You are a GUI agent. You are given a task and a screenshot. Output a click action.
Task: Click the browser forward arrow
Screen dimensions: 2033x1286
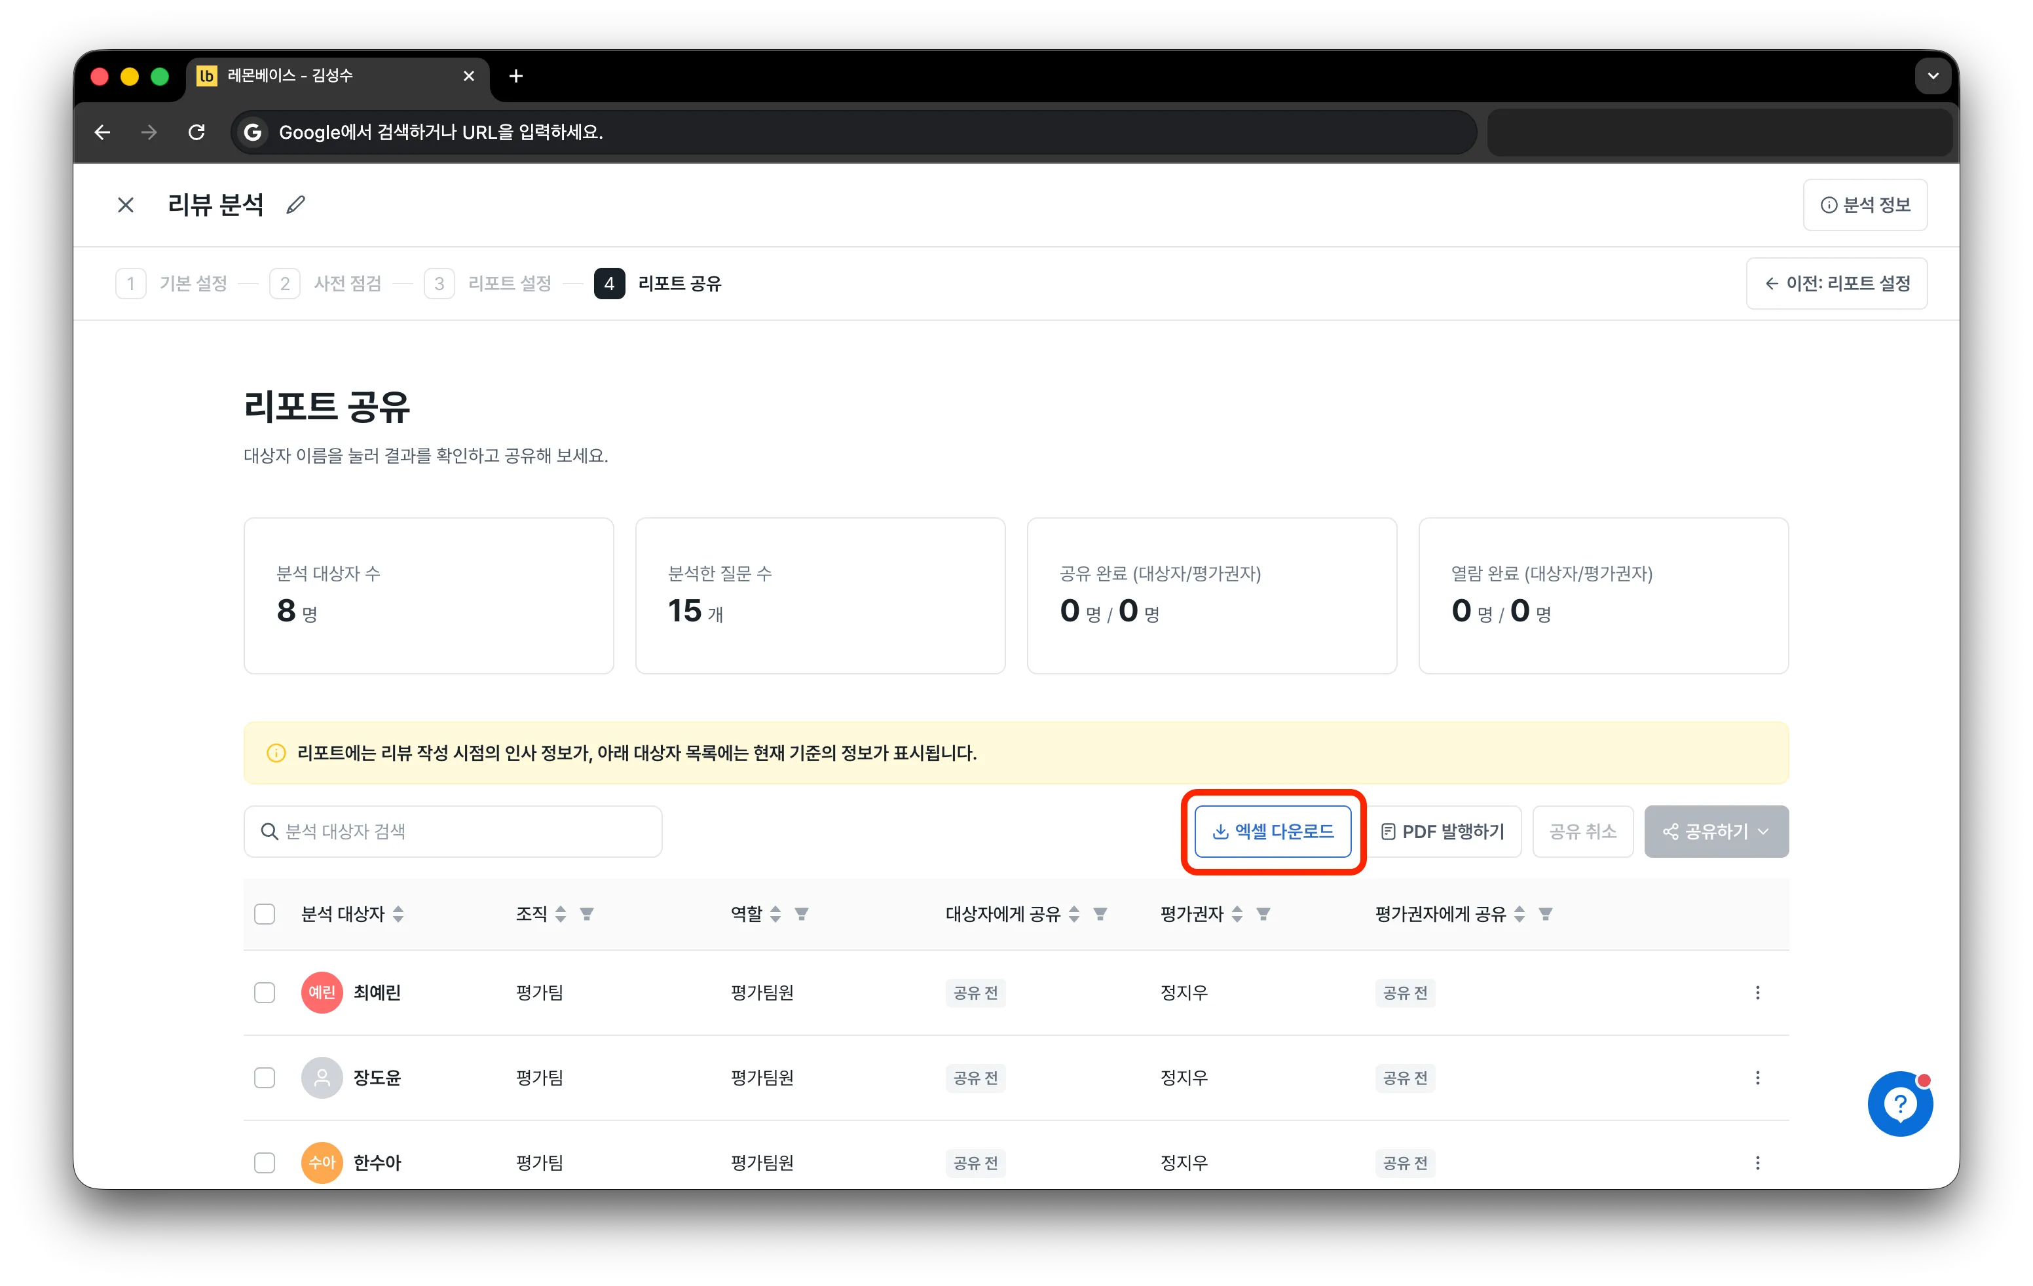pyautogui.click(x=149, y=132)
